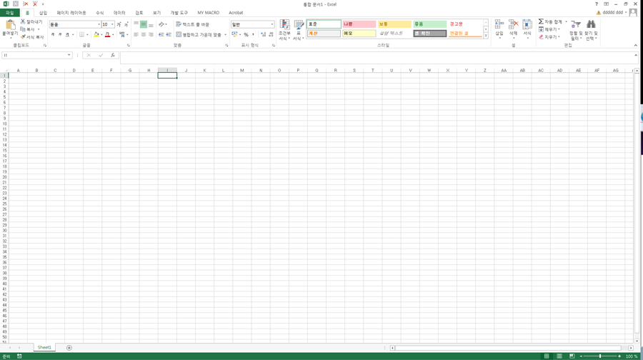The height and width of the screenshot is (360, 643).
Task: Toggle underline formatting in font group
Action: coord(67,35)
